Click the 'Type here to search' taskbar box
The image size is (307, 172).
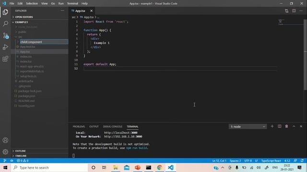49,168
